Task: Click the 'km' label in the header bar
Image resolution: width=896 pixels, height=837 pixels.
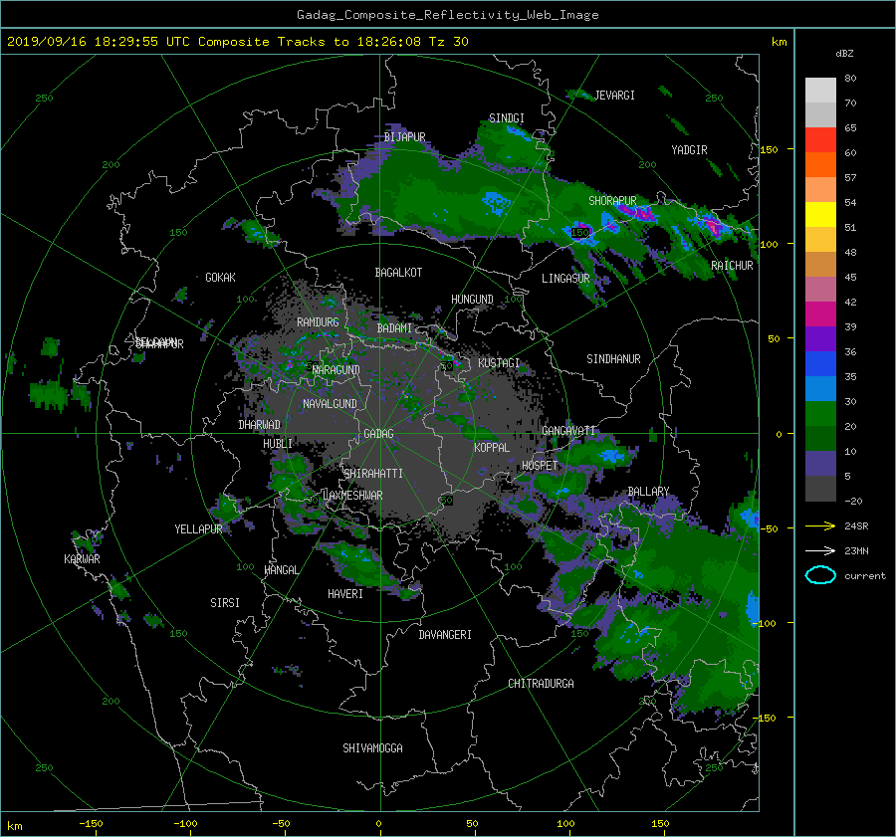Action: pos(780,42)
